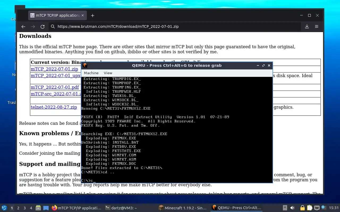Image resolution: width=340 pixels, height=212 pixels.
Task: Switch to Minecraft 1.19.2 taskbar entry
Action: (183, 208)
